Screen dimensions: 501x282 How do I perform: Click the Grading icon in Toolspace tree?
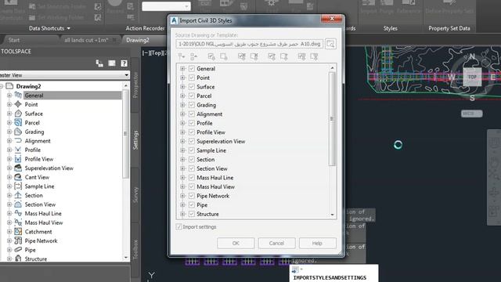(x=18, y=132)
